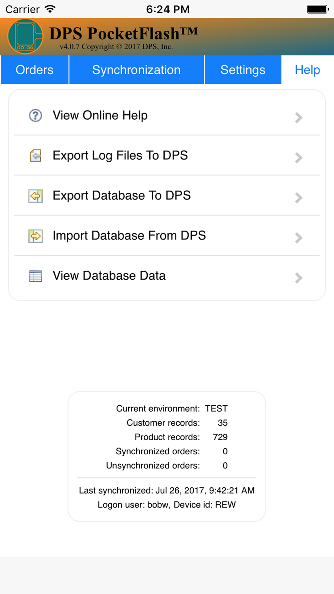334x594 pixels.
Task: Open View Online Help label
Action: (100, 116)
